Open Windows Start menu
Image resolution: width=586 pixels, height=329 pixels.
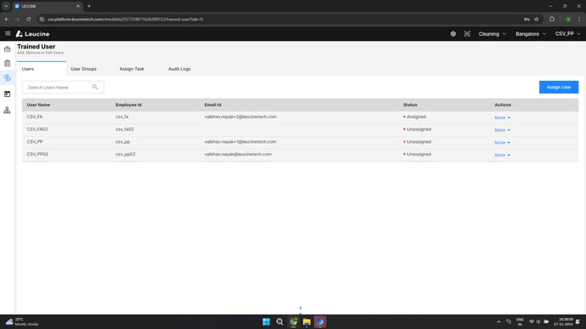click(266, 321)
